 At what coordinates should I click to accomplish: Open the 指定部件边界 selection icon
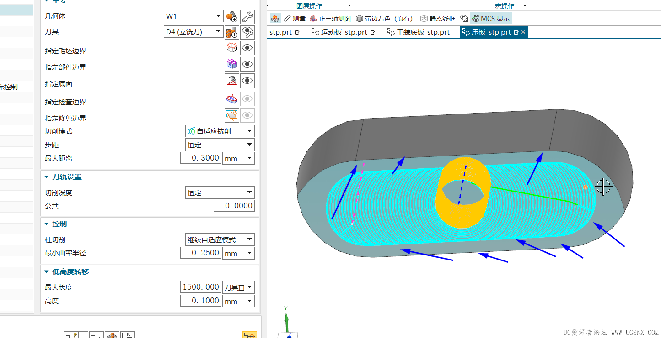(232, 64)
